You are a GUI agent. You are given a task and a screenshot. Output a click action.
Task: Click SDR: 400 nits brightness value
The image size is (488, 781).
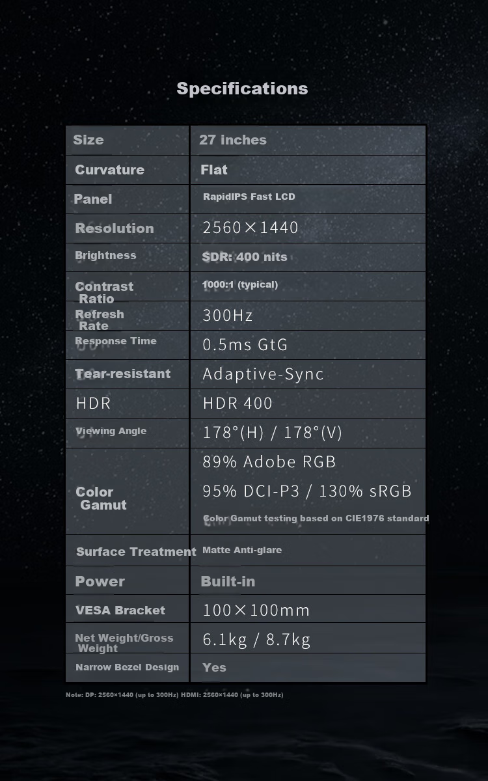(x=245, y=257)
